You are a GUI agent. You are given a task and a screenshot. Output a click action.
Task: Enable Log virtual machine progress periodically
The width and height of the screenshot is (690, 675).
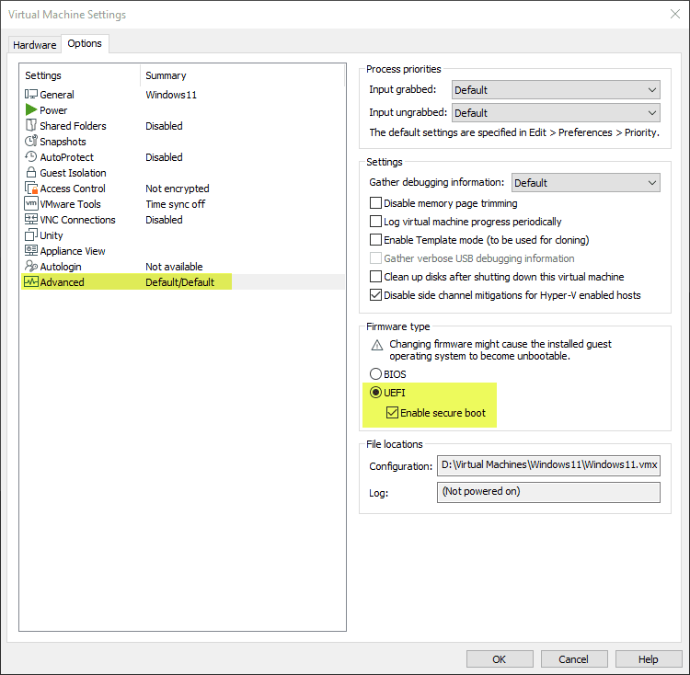[375, 222]
